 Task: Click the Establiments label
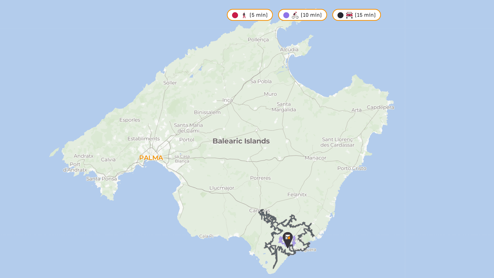[x=144, y=139]
